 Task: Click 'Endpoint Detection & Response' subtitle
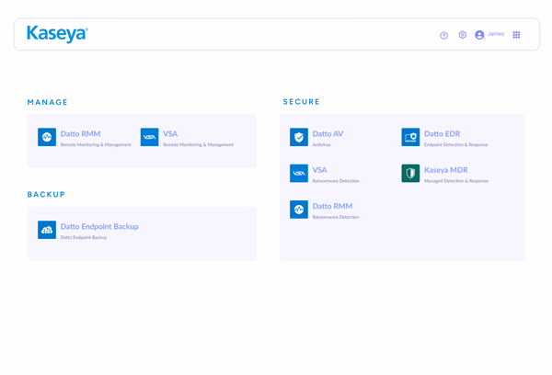coord(456,144)
